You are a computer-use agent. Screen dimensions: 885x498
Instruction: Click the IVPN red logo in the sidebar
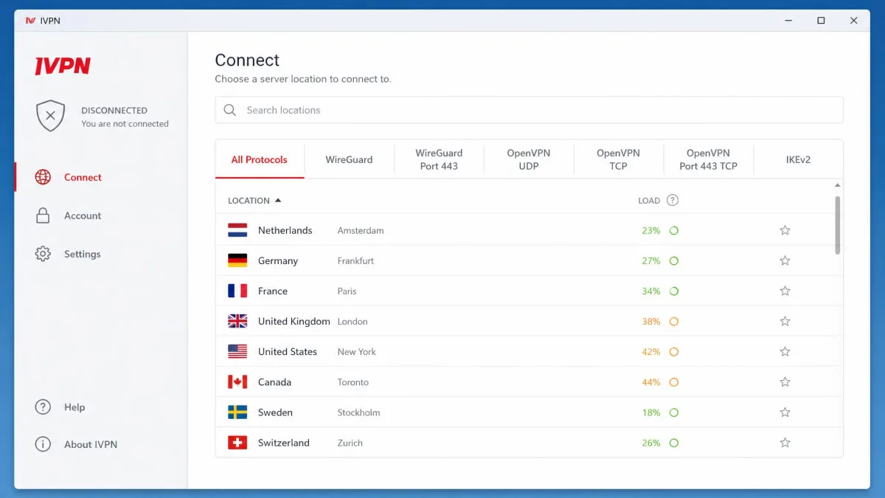pyautogui.click(x=63, y=66)
